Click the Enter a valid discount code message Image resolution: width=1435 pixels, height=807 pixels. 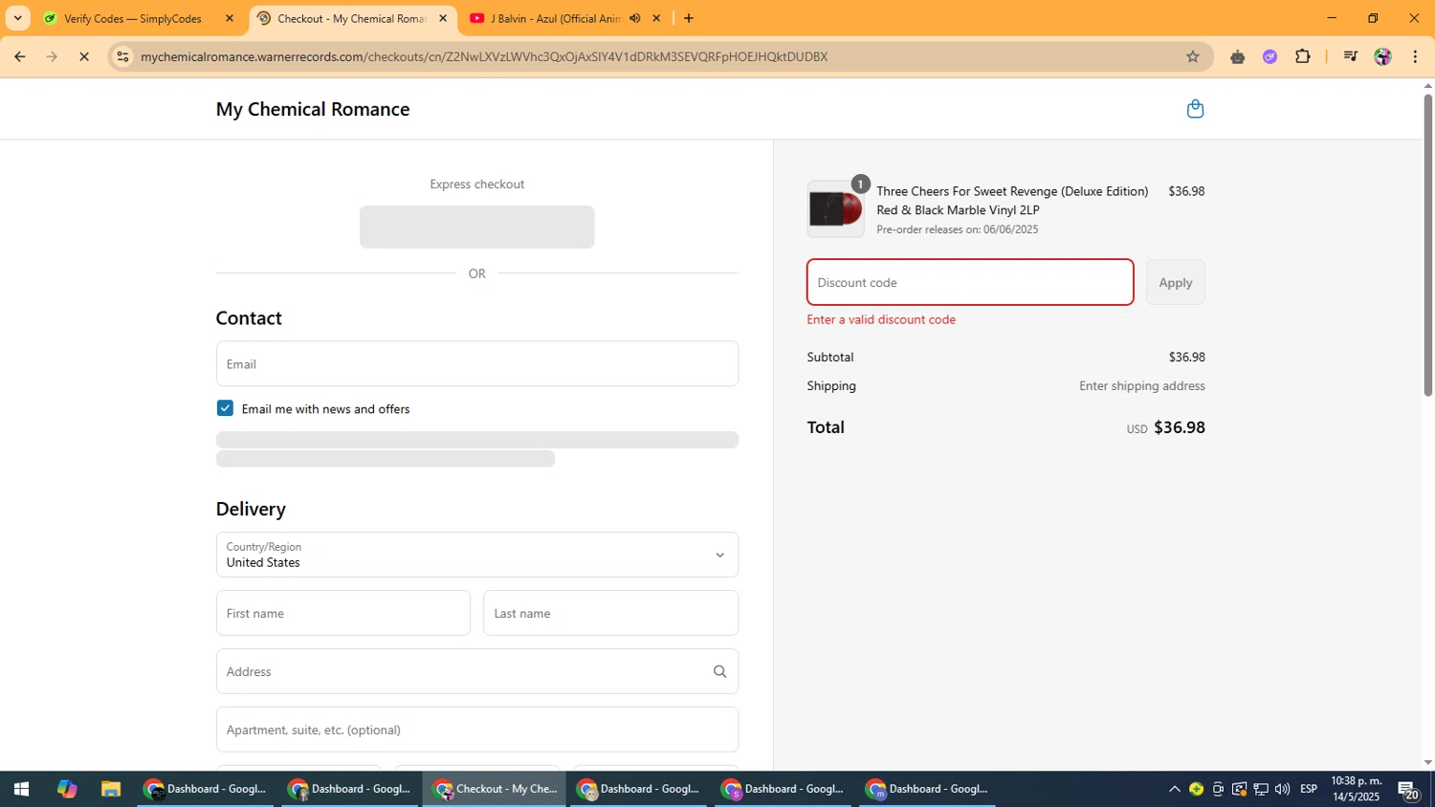click(881, 319)
